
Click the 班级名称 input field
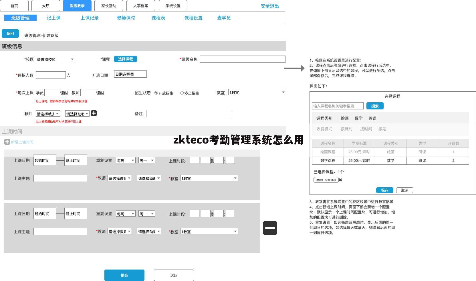(243, 59)
